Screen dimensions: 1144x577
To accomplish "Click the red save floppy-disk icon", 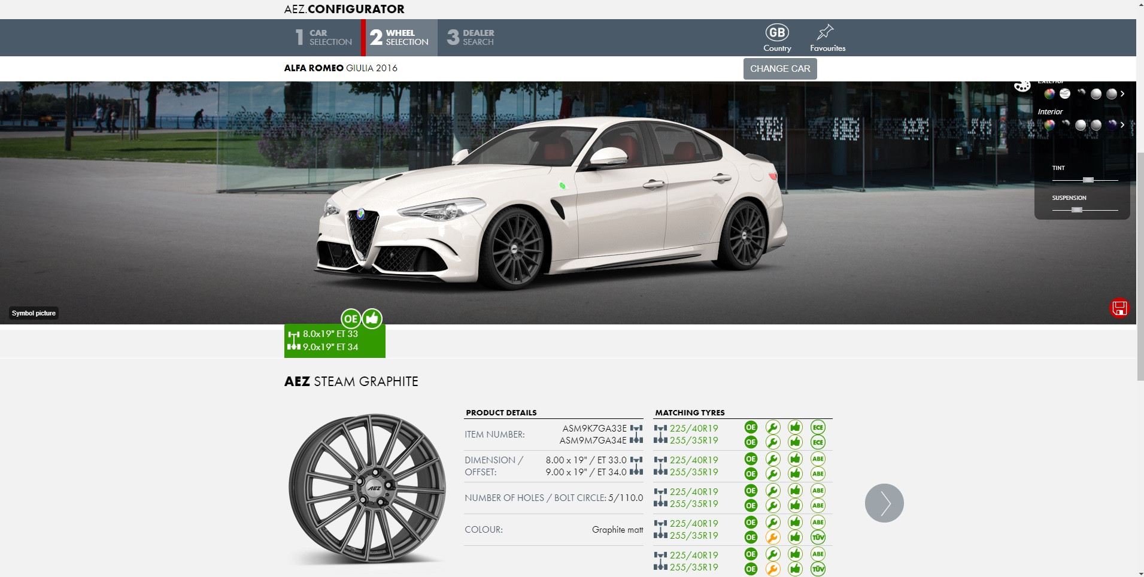I will tap(1119, 308).
